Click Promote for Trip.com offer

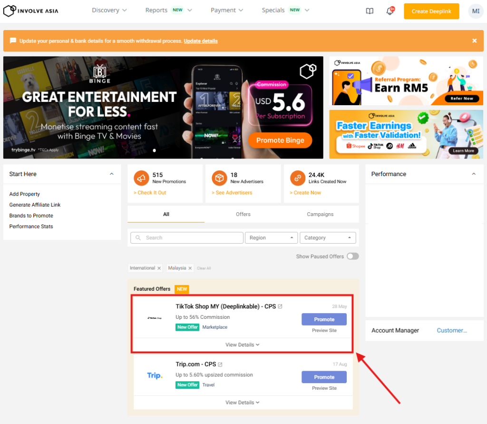pyautogui.click(x=324, y=377)
